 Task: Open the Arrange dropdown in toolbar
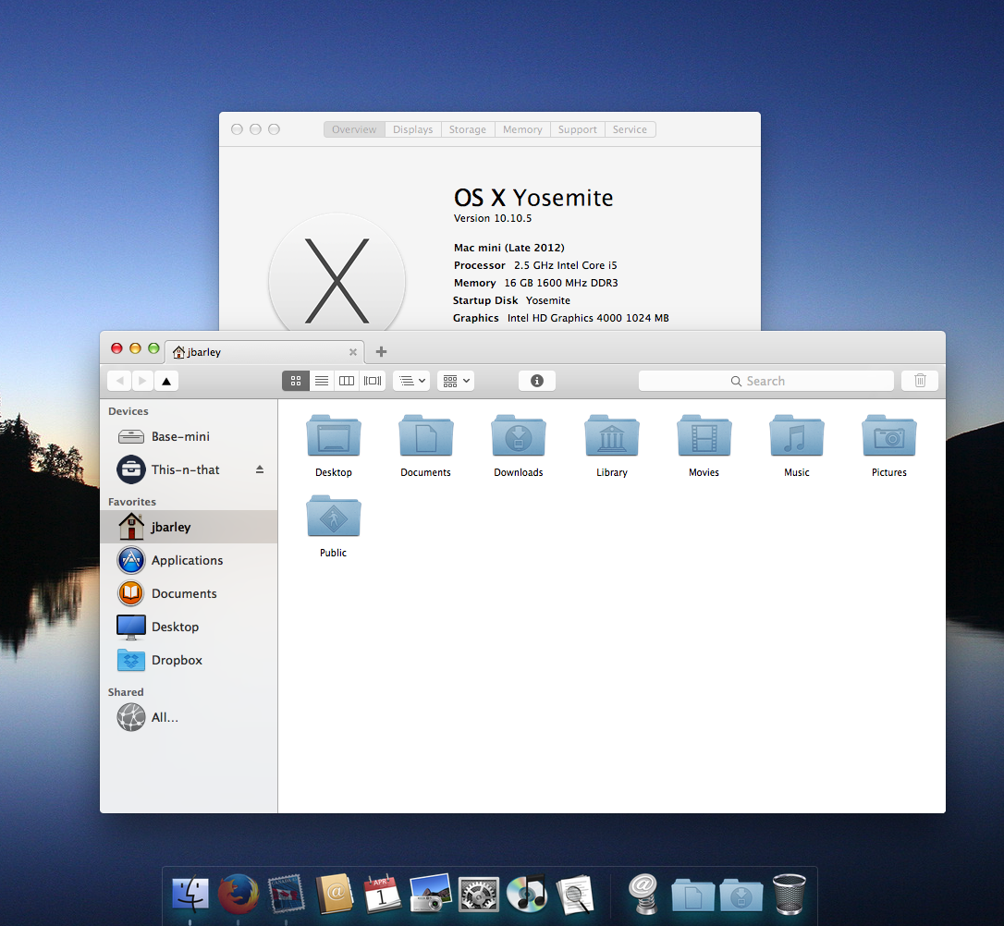point(411,381)
